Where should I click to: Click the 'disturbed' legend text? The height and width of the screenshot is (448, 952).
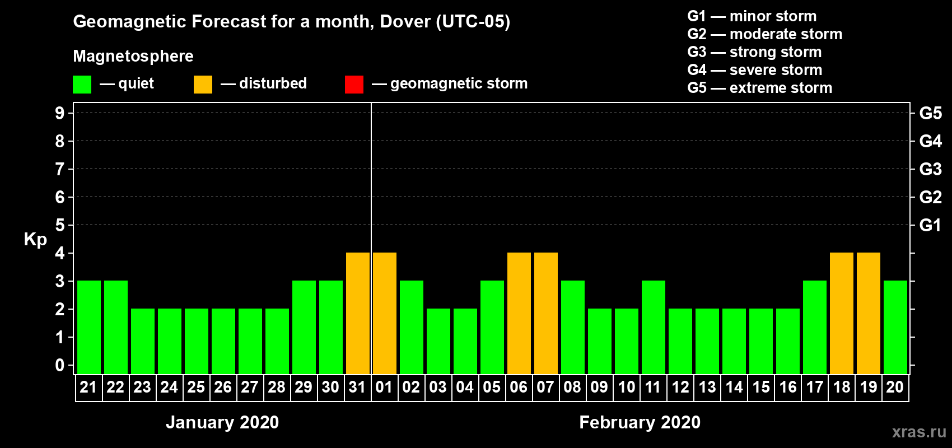(273, 83)
